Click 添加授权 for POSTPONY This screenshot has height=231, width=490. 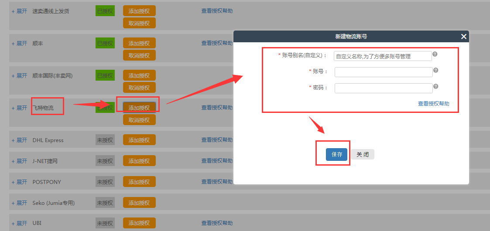tap(139, 182)
